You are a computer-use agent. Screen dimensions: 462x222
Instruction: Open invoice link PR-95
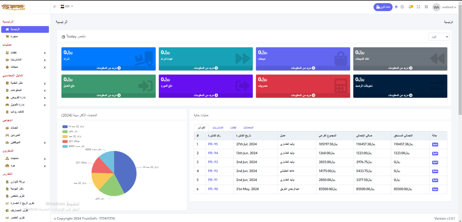click(x=213, y=144)
